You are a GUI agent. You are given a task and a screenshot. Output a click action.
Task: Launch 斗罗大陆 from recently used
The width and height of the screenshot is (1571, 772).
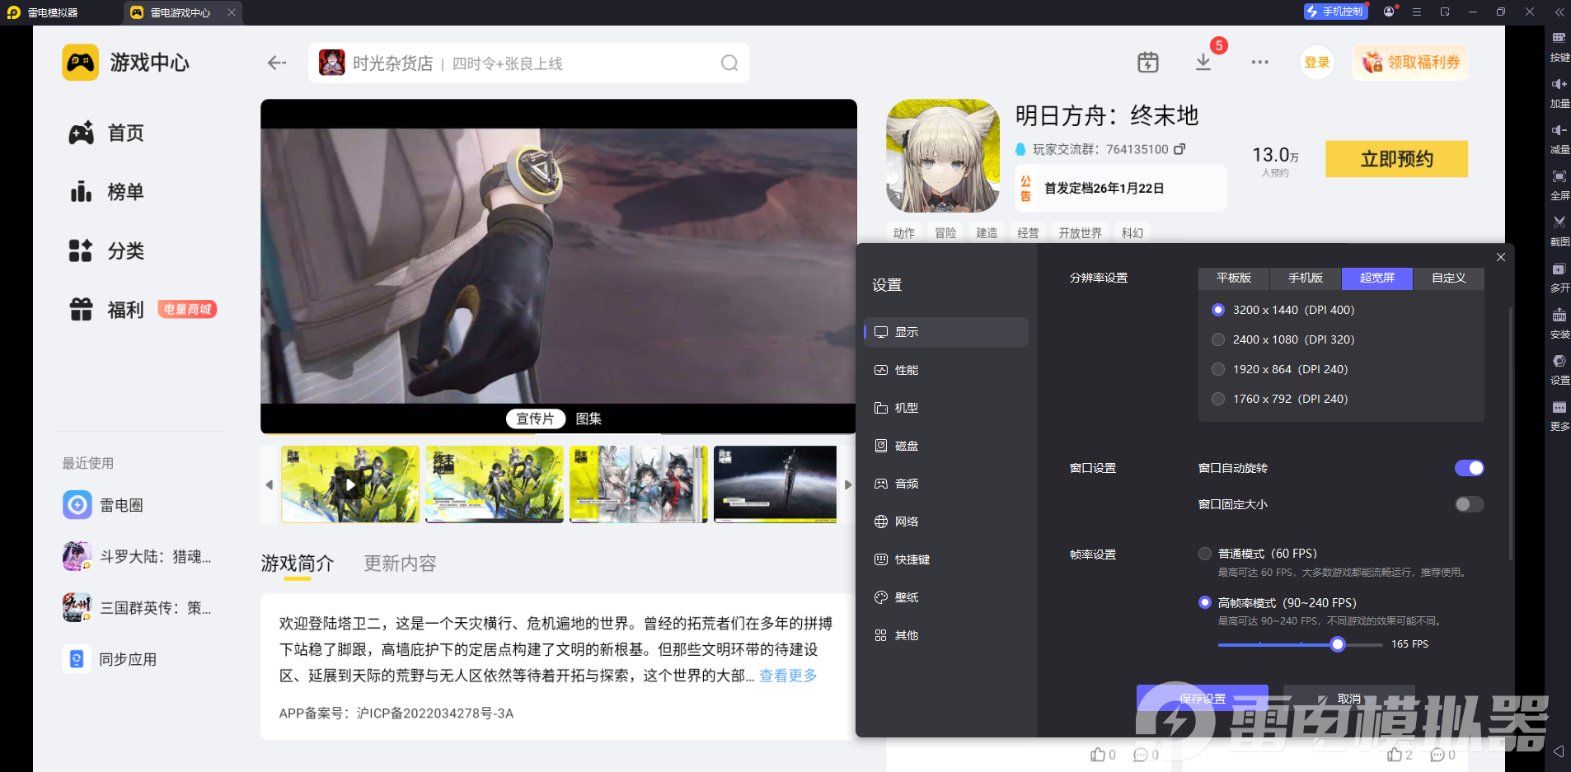[x=137, y=557]
